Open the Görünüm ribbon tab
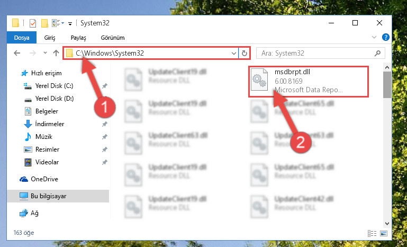The height and width of the screenshot is (247, 407). coord(113,38)
